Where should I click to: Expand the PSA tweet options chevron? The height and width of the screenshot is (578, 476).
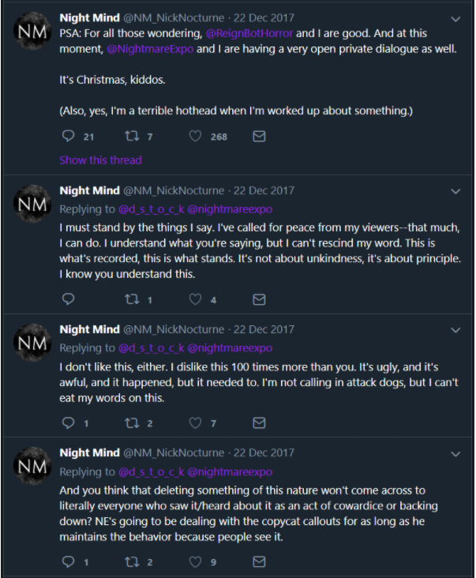point(455,19)
